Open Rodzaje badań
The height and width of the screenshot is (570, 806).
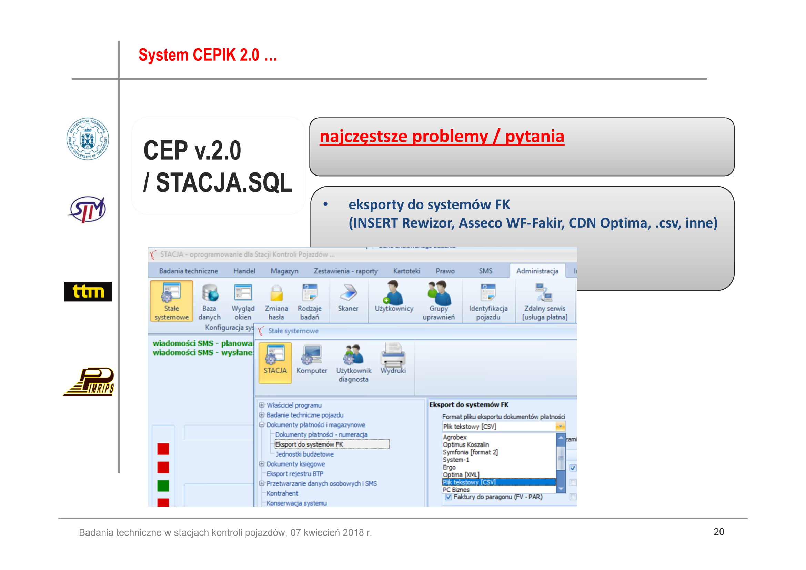309,302
